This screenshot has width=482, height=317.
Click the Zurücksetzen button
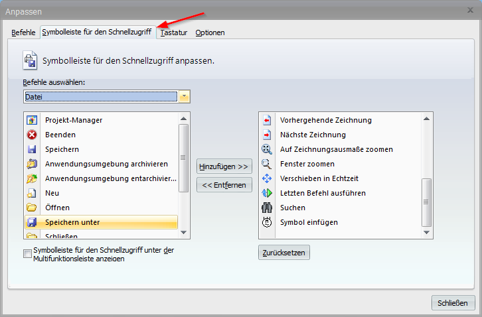pyautogui.click(x=283, y=253)
